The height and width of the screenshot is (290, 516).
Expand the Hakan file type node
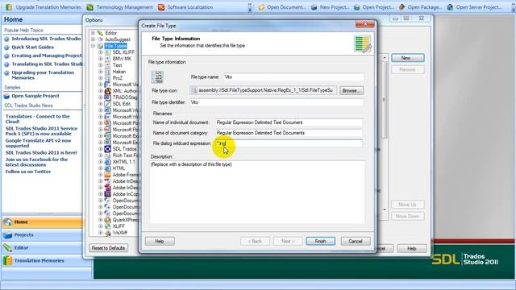pyautogui.click(x=101, y=72)
